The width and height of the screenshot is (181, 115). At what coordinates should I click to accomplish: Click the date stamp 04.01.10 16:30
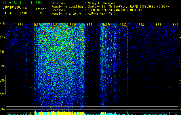(15, 13)
